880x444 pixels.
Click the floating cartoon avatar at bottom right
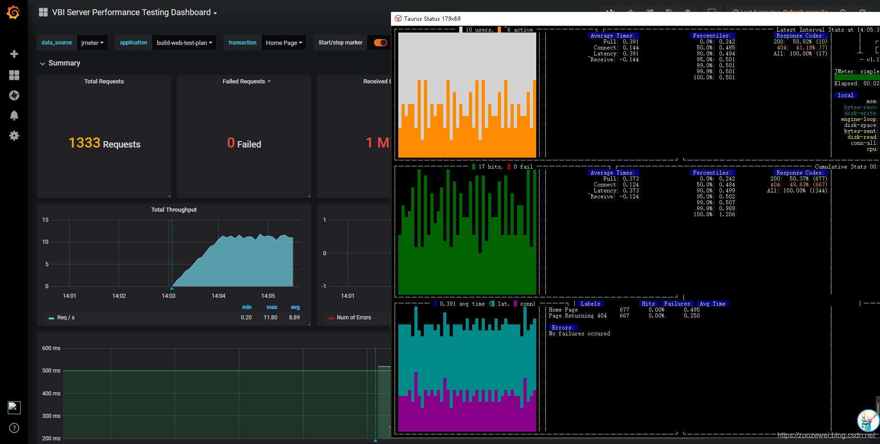868,421
